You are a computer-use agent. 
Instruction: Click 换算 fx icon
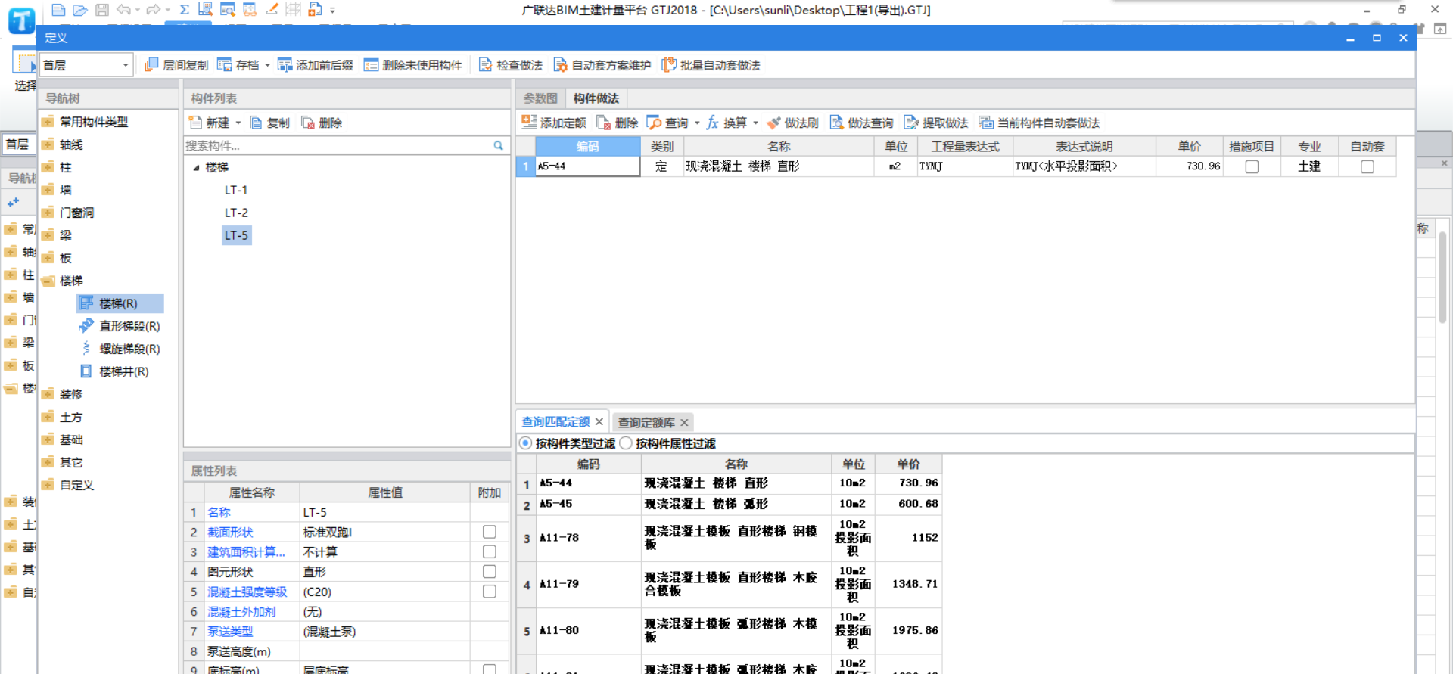point(712,123)
